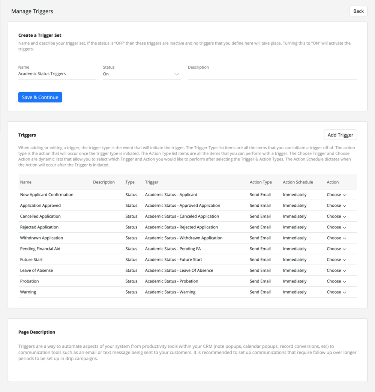Select the 'New Applicant Confirmation' trigger name

47,195
